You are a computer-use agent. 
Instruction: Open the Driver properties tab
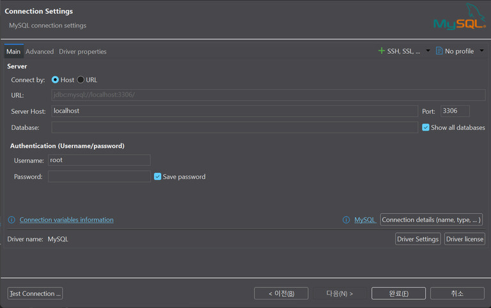pyautogui.click(x=82, y=51)
